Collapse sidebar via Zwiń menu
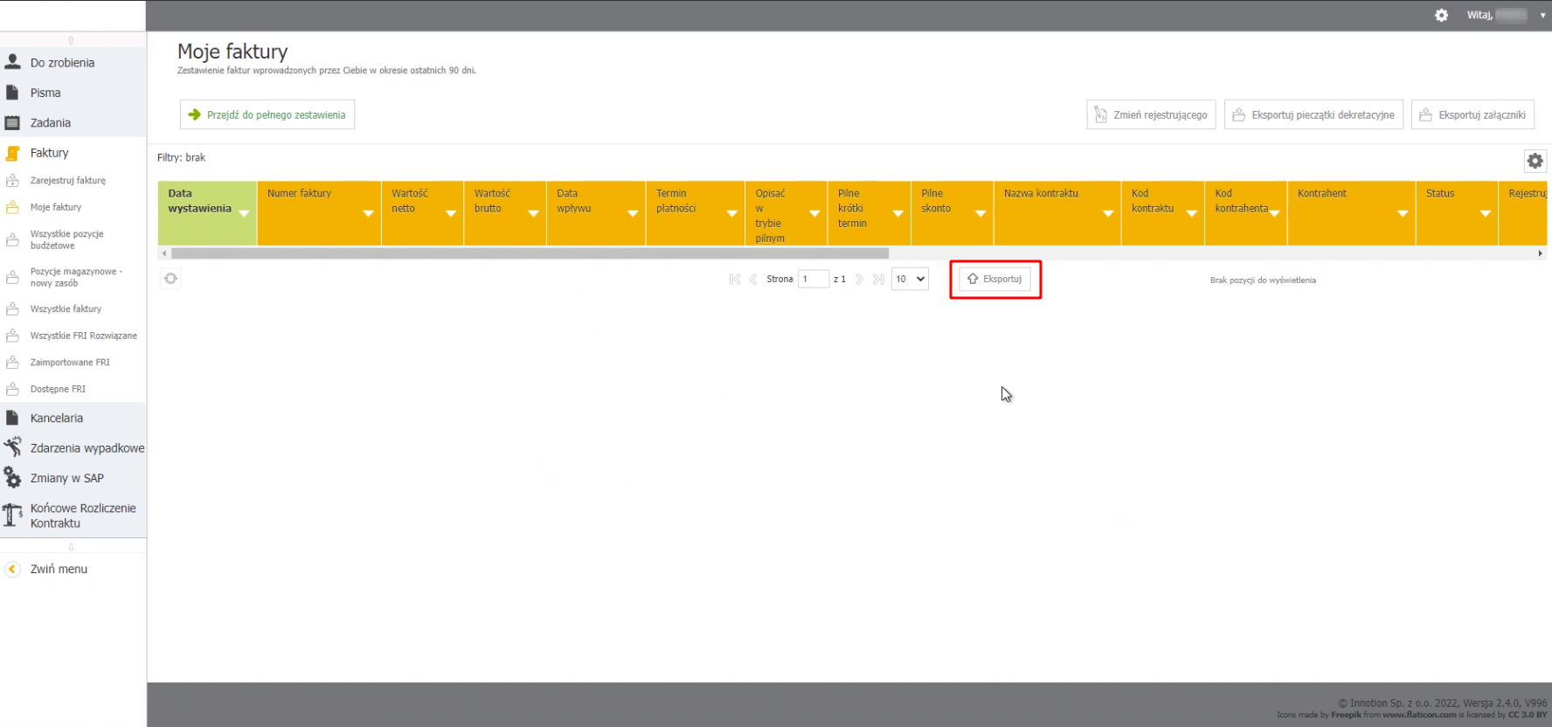Viewport: 1552px width, 727px height. click(59, 569)
